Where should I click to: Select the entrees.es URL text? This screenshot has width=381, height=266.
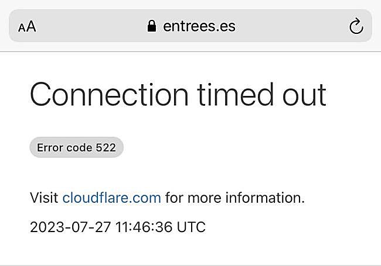(x=199, y=26)
